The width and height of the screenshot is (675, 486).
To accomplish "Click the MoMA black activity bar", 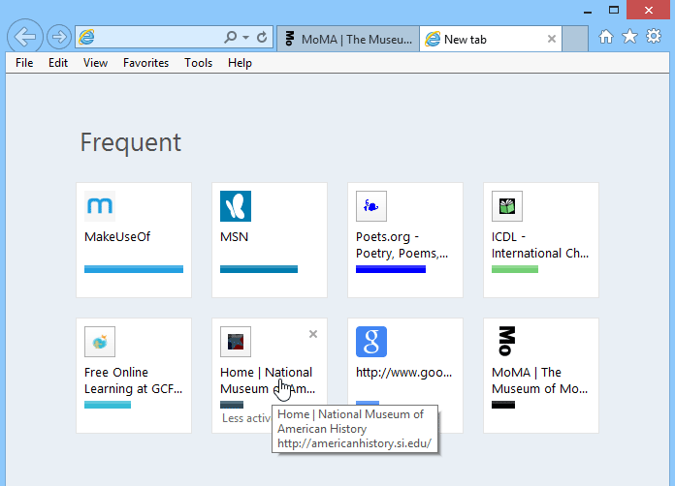I will [x=503, y=405].
